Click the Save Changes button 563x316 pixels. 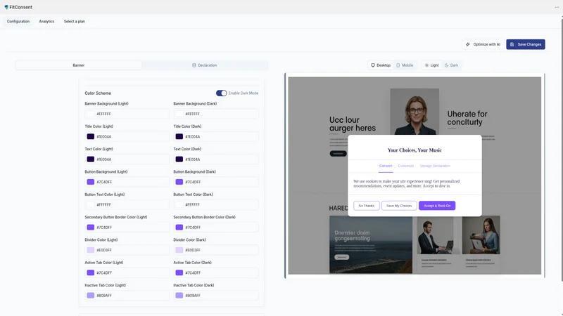pyautogui.click(x=526, y=44)
